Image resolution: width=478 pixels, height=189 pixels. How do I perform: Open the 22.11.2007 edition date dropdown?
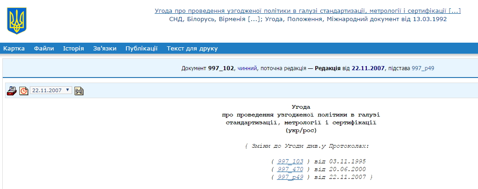pos(51,90)
